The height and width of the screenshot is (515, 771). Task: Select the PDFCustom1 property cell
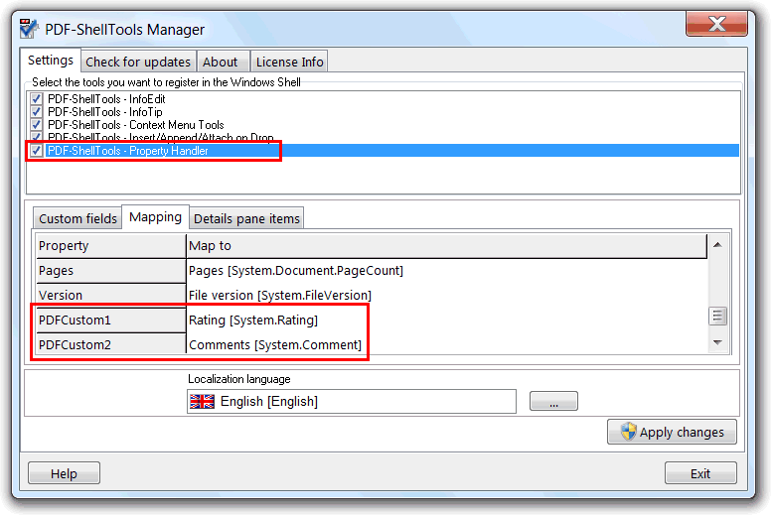click(111, 321)
